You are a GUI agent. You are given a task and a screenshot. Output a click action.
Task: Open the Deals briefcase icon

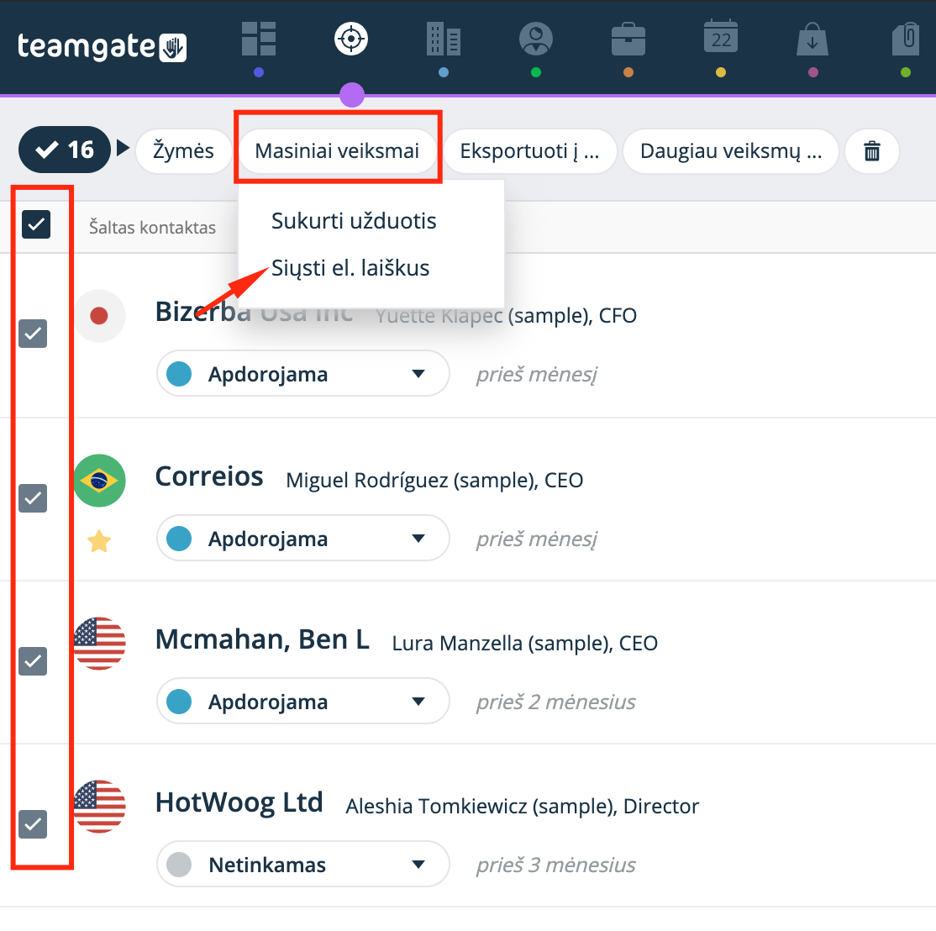(628, 39)
